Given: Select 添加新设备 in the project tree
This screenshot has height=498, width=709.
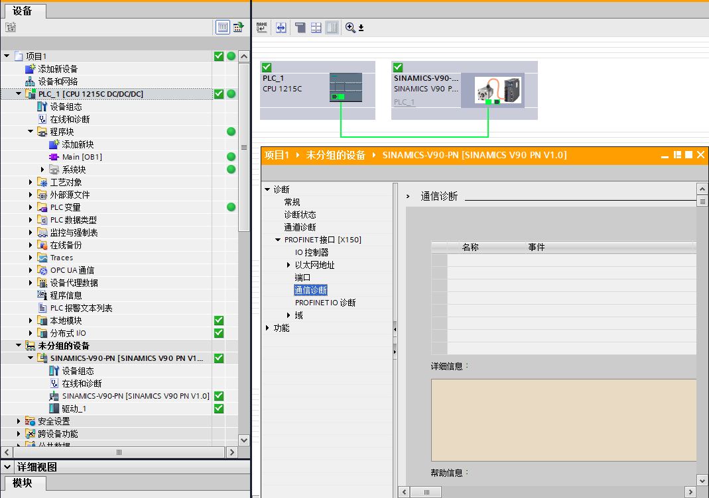Looking at the screenshot, I should (58, 69).
